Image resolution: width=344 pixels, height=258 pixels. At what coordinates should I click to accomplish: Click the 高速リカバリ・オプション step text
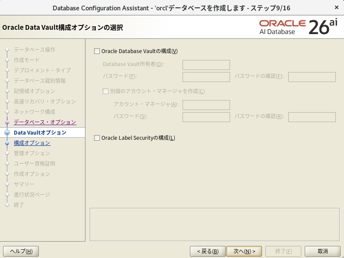[x=45, y=101]
